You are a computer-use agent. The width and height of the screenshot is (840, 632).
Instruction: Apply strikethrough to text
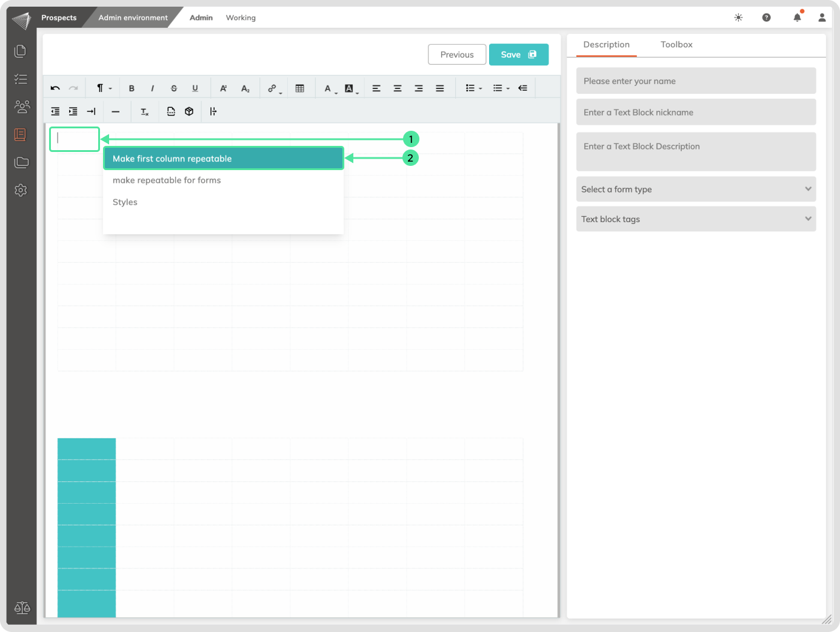174,88
